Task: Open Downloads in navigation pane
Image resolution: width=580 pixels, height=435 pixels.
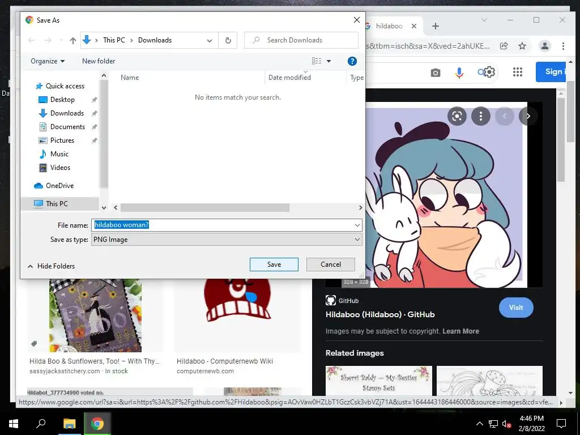Action: click(x=67, y=113)
